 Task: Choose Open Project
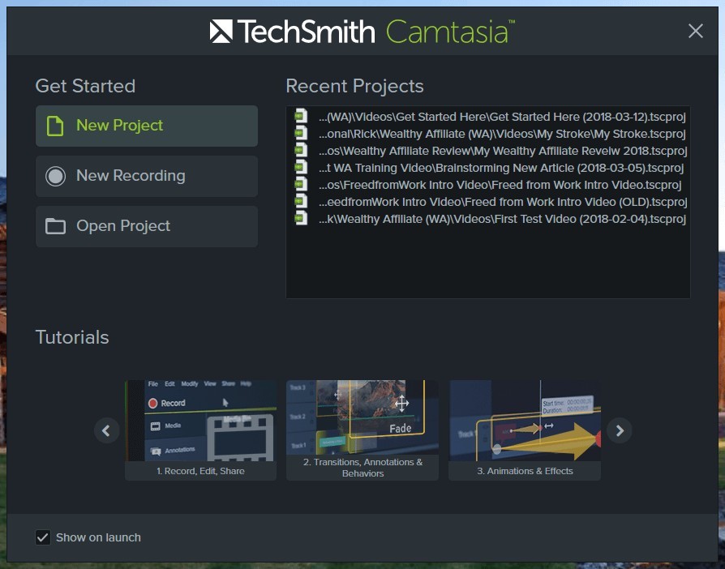(147, 226)
